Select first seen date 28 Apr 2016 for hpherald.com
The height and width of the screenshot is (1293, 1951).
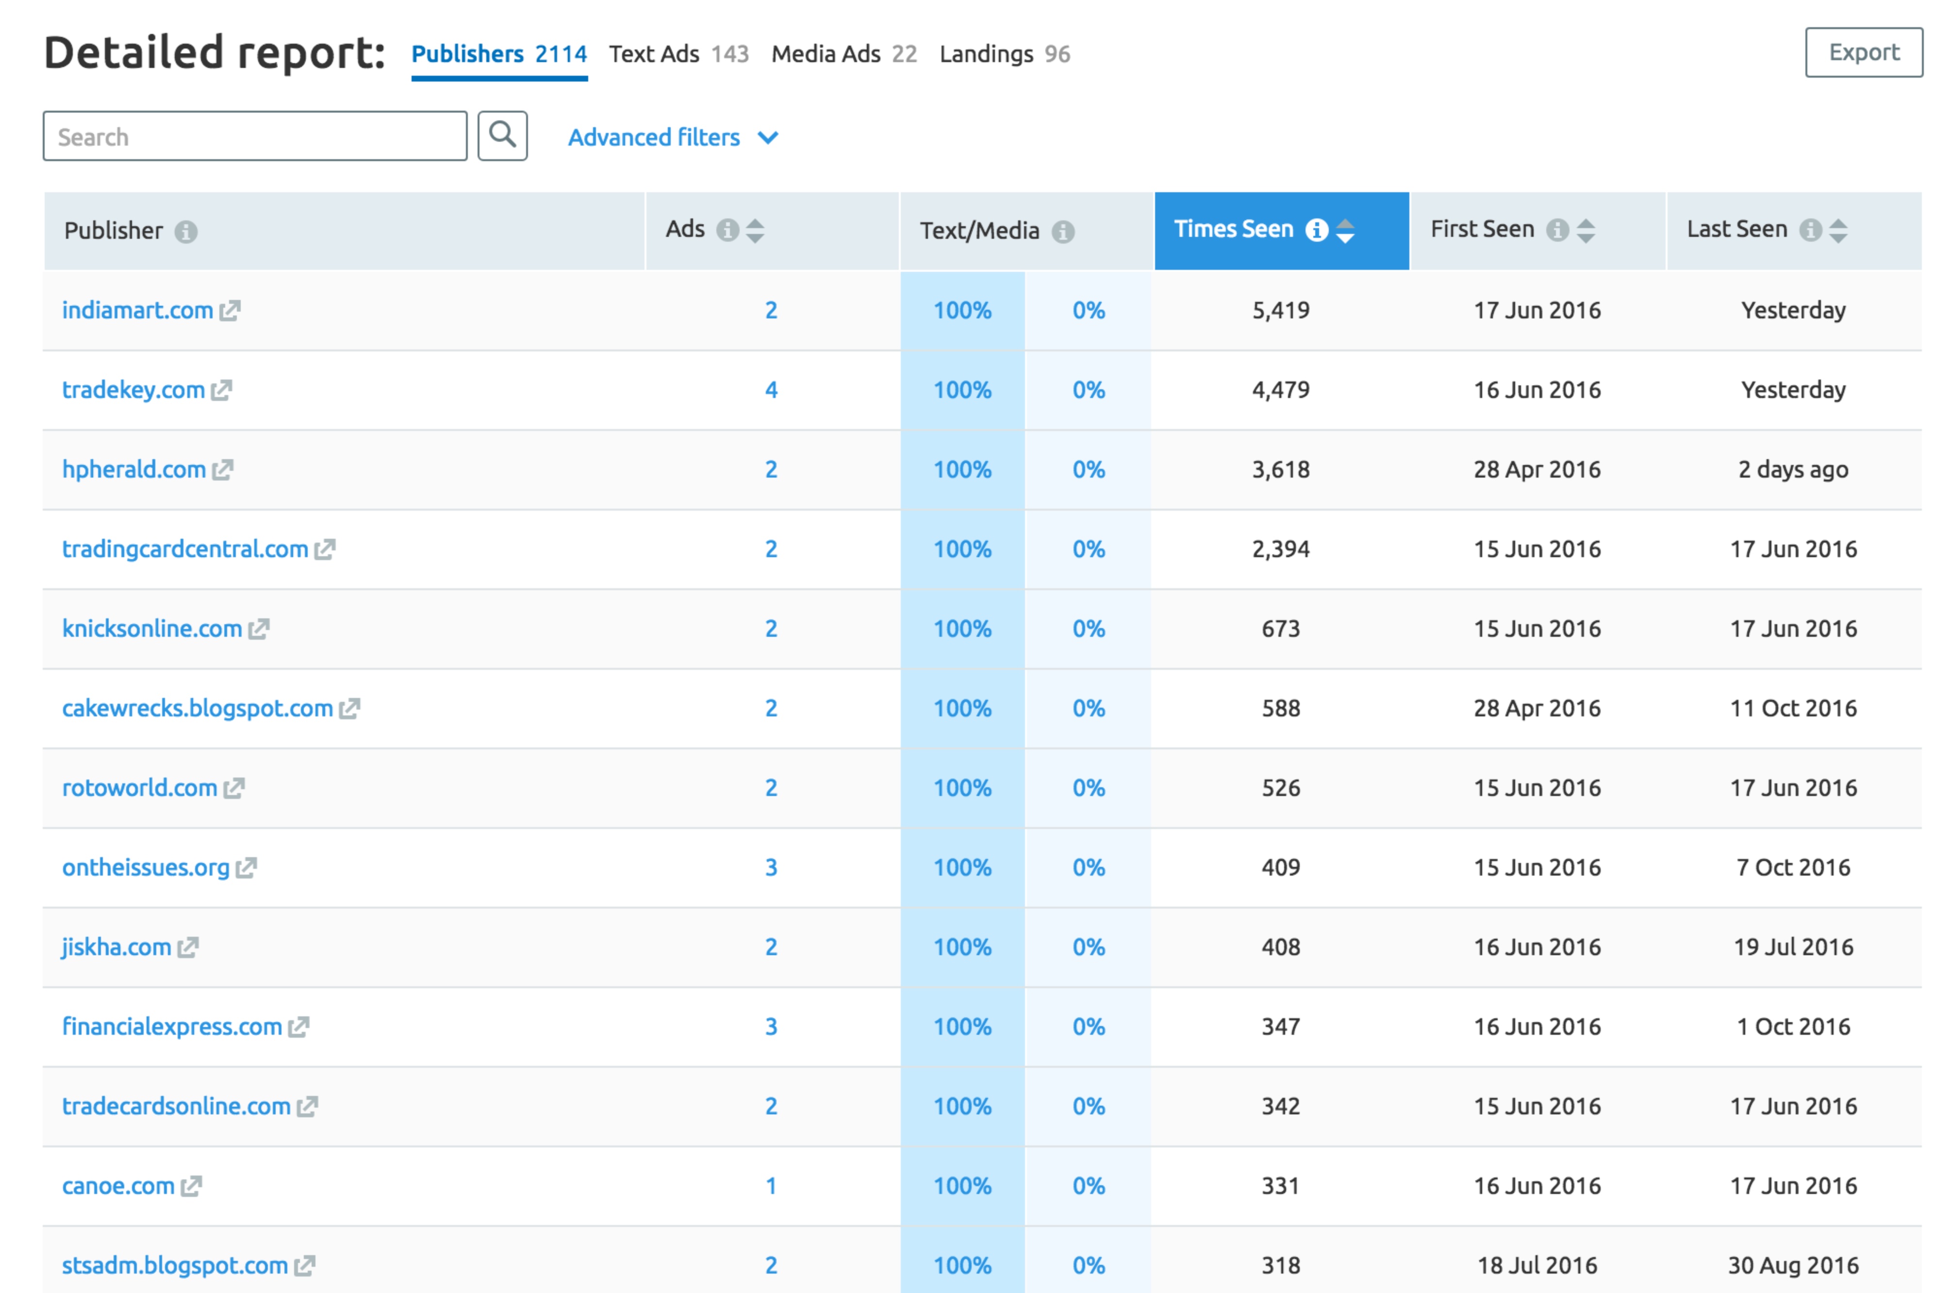coord(1536,469)
